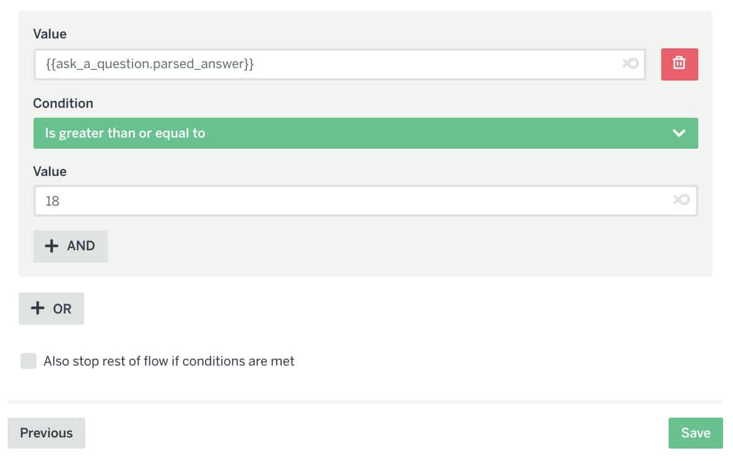Image resolution: width=733 pixels, height=461 pixels.
Task: Click the {{ask_a_question.parsed_answer}} text
Action: (150, 64)
